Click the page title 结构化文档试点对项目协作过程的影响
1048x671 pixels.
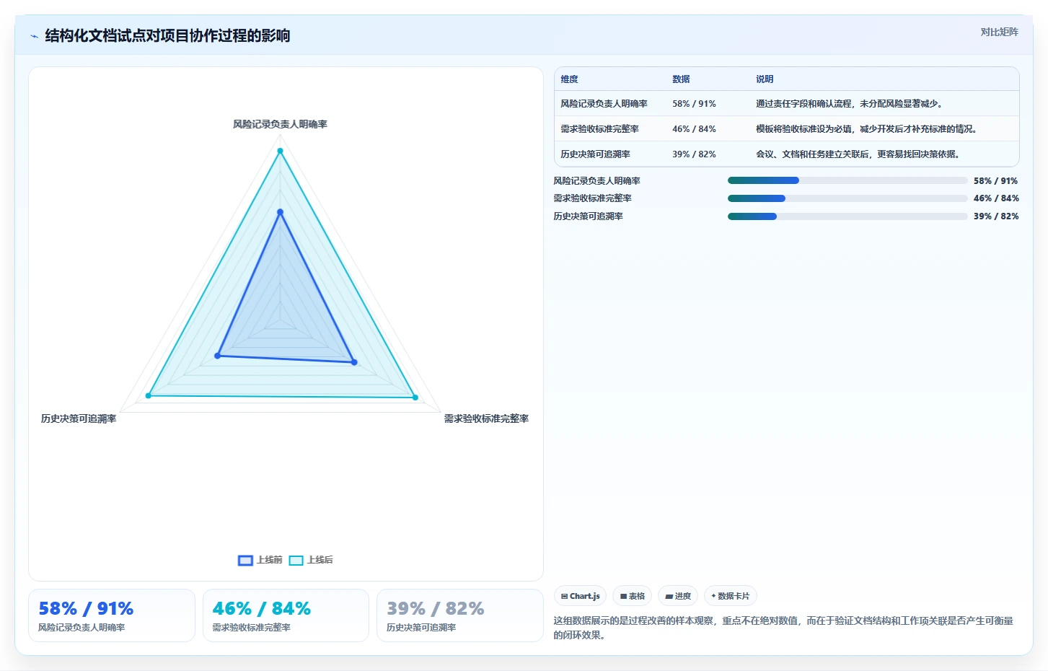(x=167, y=36)
